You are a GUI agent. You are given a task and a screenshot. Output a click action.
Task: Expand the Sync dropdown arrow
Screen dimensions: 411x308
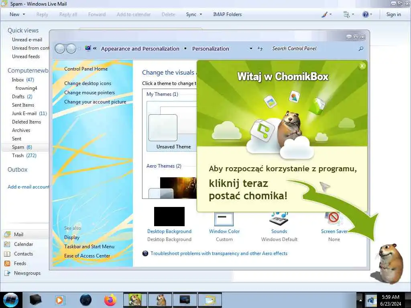(x=201, y=14)
